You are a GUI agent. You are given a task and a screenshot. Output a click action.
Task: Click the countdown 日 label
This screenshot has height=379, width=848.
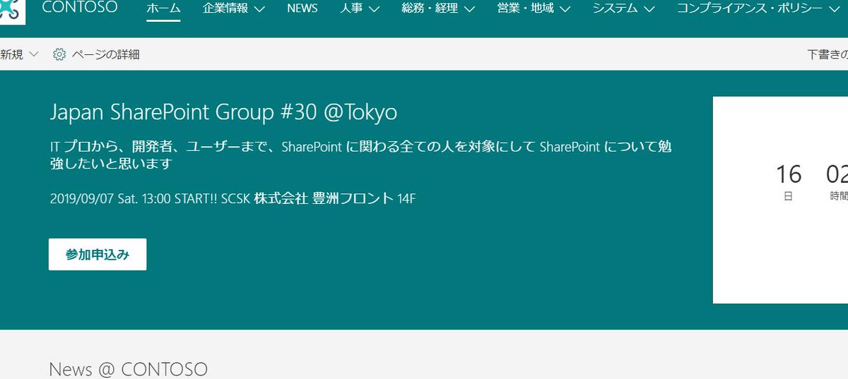click(x=788, y=197)
